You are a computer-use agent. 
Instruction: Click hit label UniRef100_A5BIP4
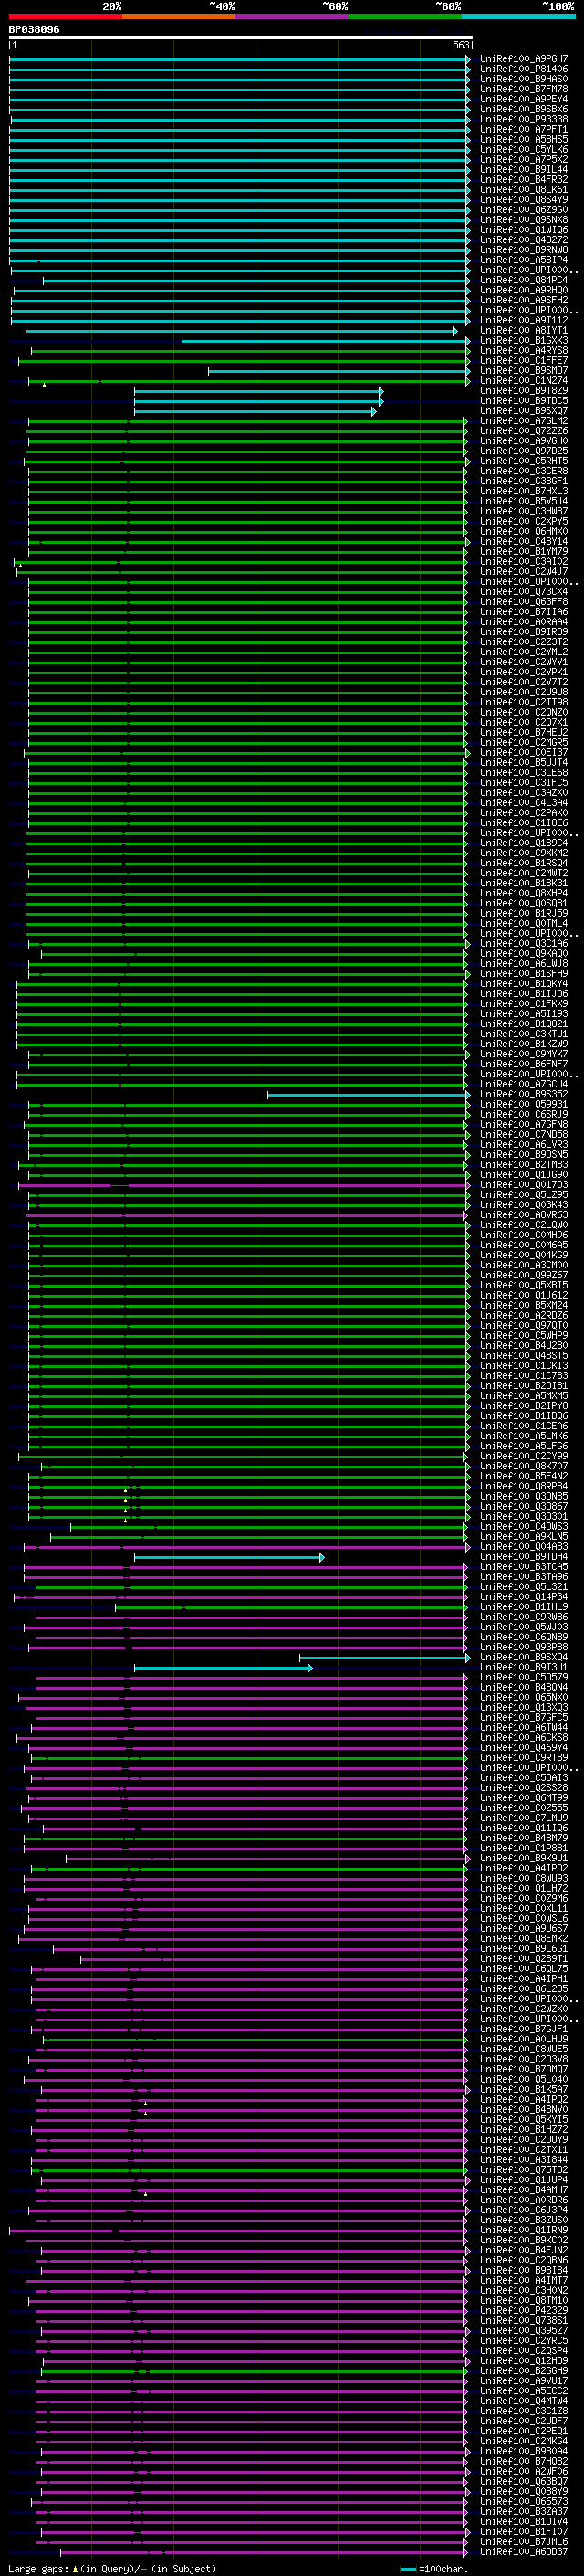point(524,260)
